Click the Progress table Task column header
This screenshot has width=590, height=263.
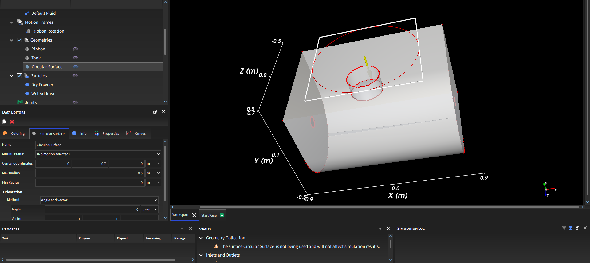click(x=38, y=238)
